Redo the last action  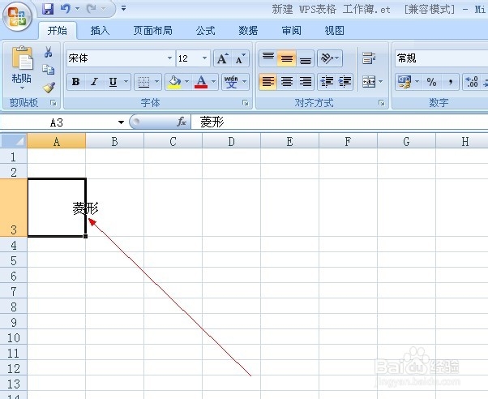(92, 9)
